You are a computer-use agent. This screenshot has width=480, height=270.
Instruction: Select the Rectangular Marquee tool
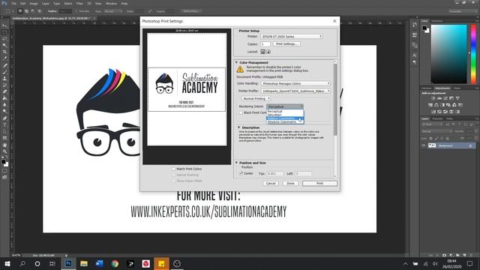[x=4, y=31]
